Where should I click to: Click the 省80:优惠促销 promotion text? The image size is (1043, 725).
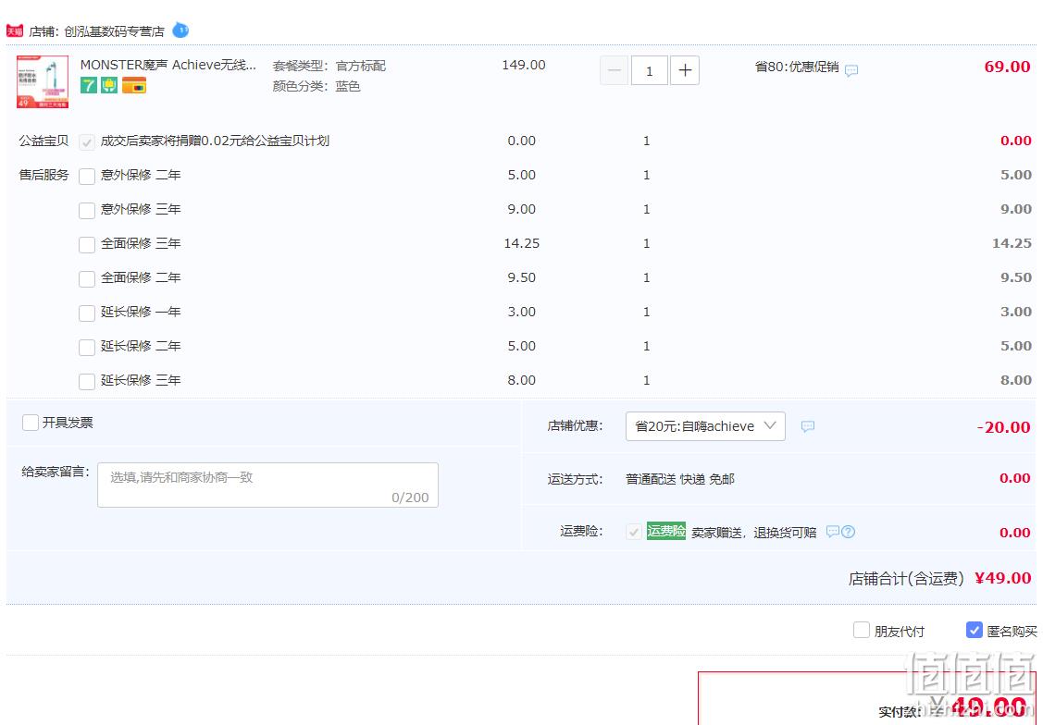[797, 68]
